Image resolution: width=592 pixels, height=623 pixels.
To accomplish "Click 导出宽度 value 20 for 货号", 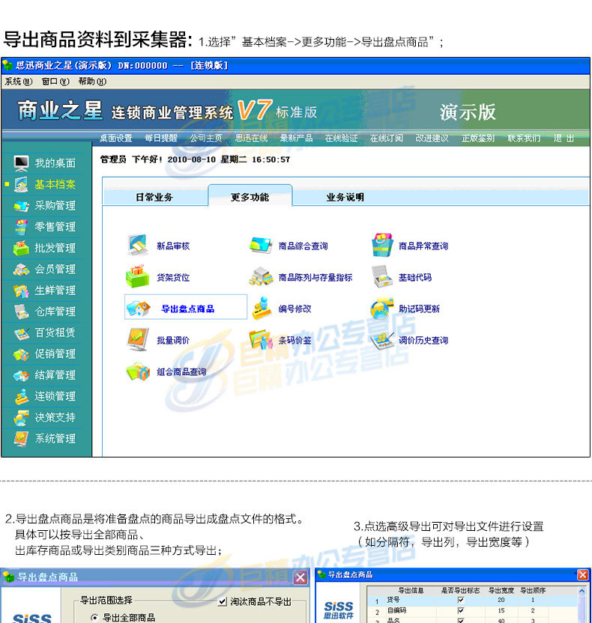I will pyautogui.click(x=501, y=600).
